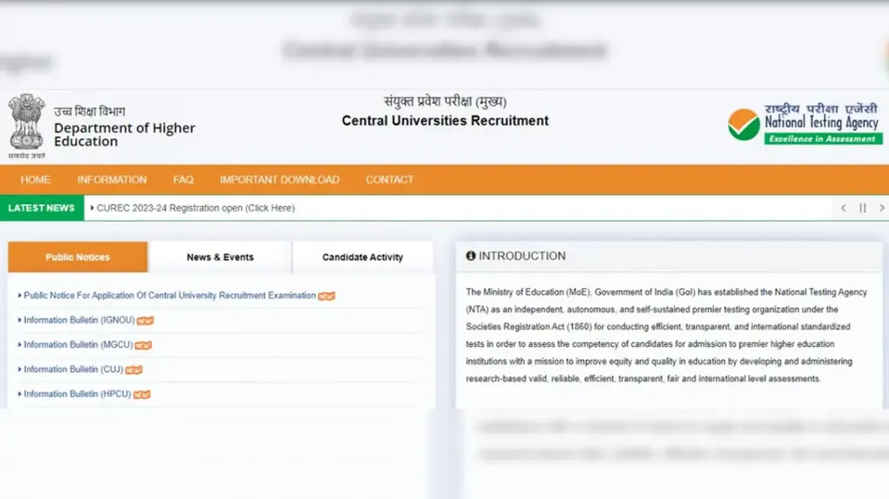The width and height of the screenshot is (889, 499).
Task: Click the new badge beside MGCU bulletin
Action: [x=143, y=345]
